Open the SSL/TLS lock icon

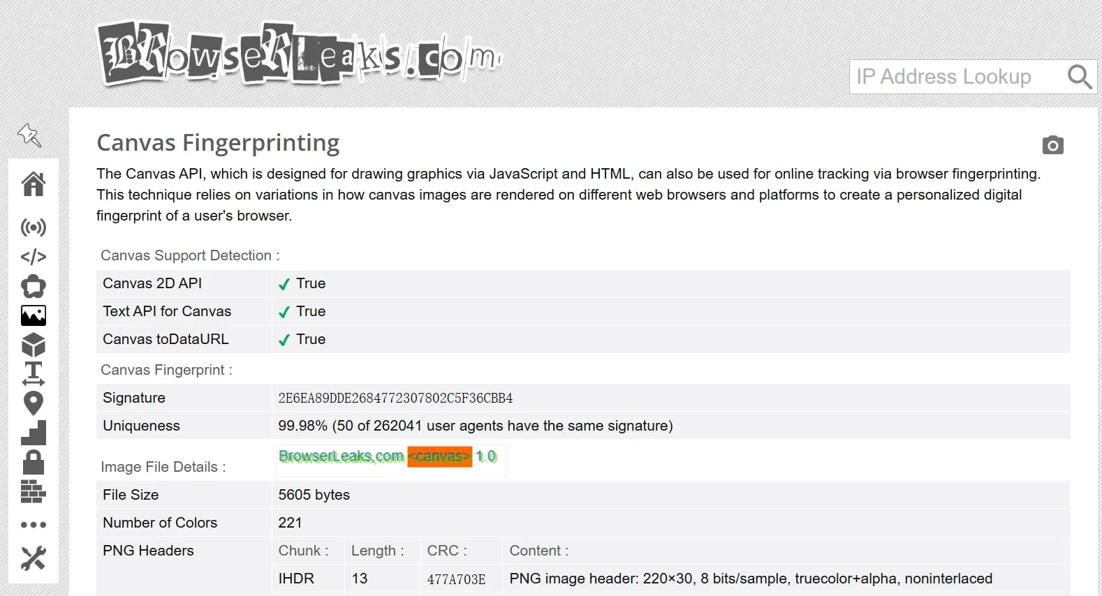(x=33, y=461)
